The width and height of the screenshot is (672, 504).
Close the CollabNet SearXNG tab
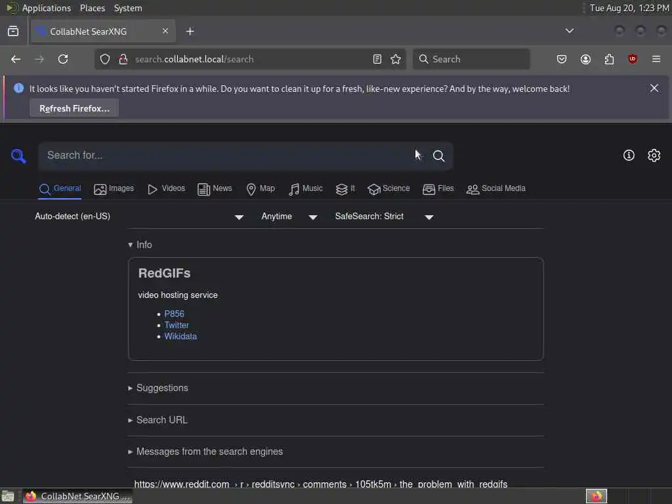(165, 31)
